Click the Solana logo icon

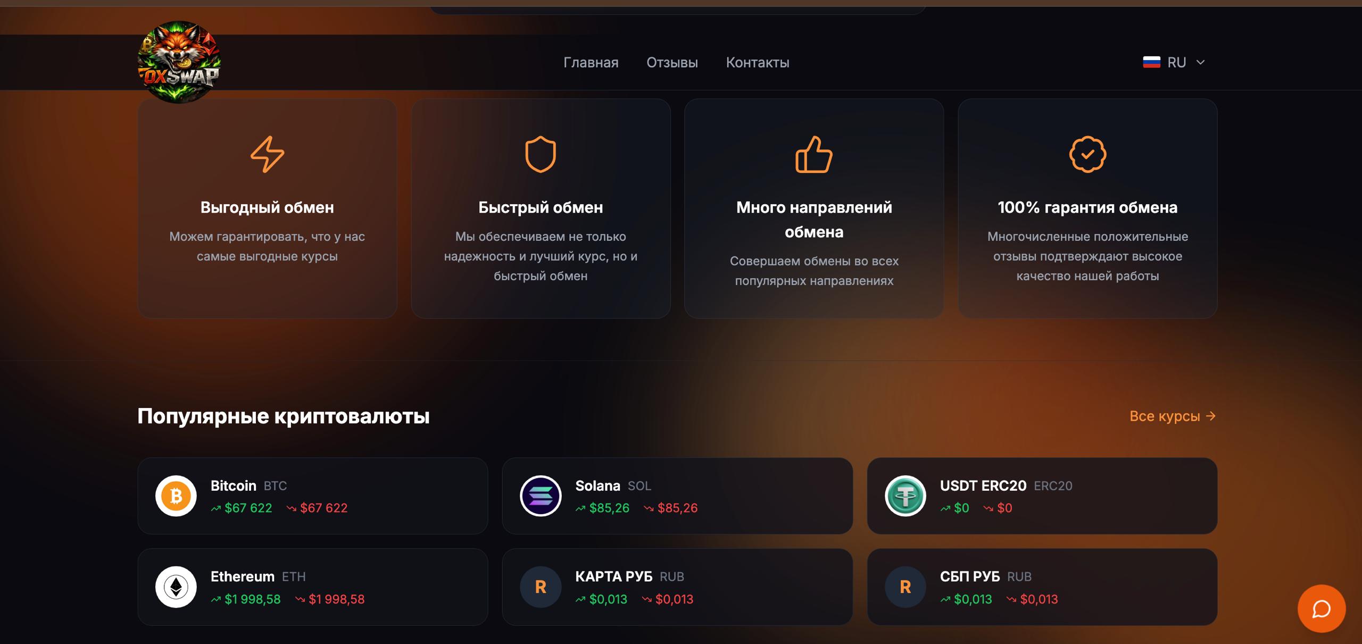[x=541, y=496]
